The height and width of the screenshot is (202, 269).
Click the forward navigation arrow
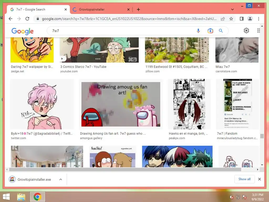coord(19,19)
